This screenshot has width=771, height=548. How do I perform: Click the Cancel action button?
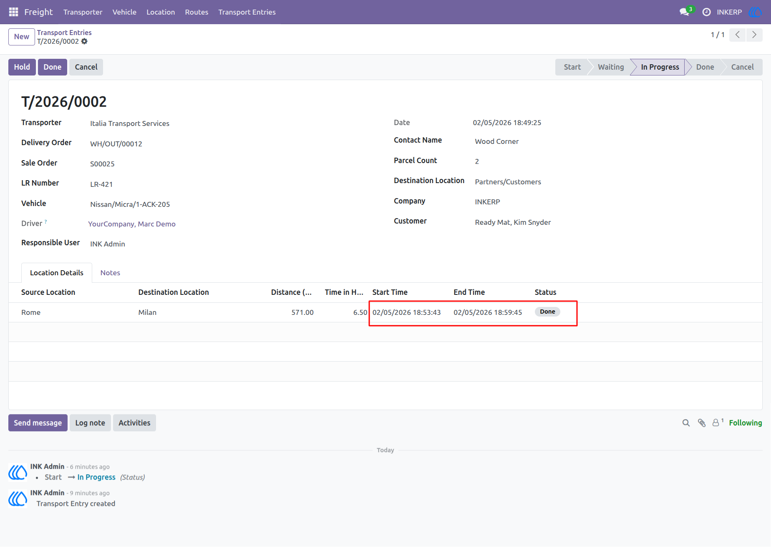click(x=86, y=67)
